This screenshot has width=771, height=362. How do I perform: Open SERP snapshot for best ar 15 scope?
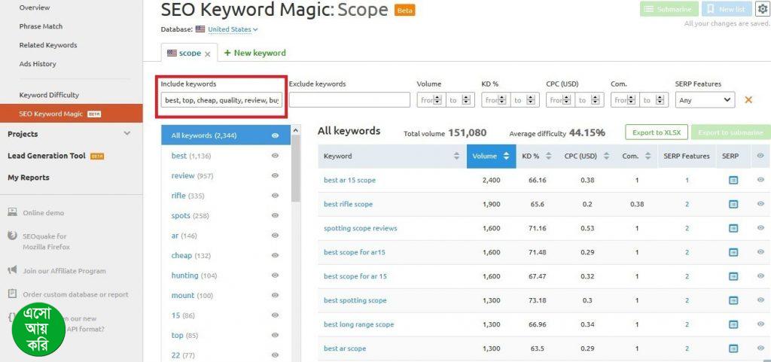(733, 181)
